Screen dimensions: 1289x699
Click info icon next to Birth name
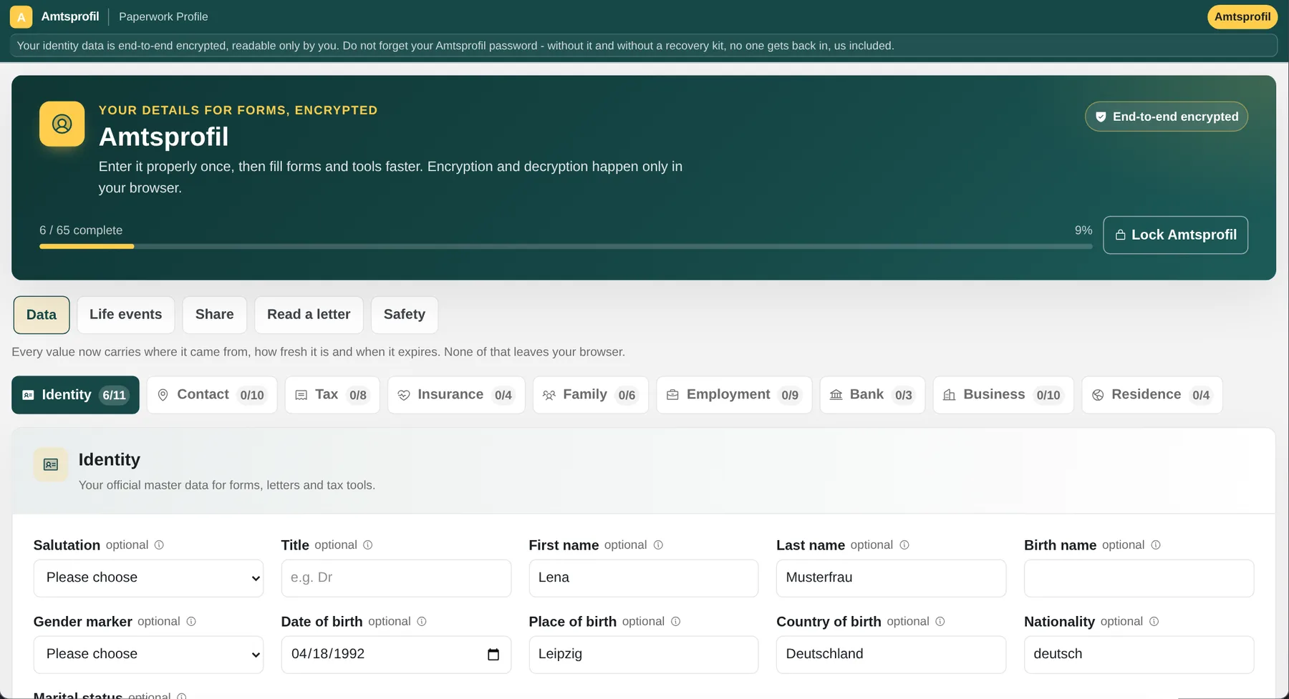(x=1156, y=545)
